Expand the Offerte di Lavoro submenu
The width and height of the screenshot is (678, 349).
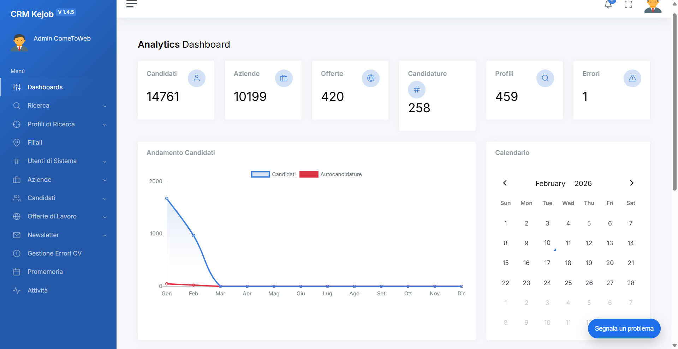58,216
